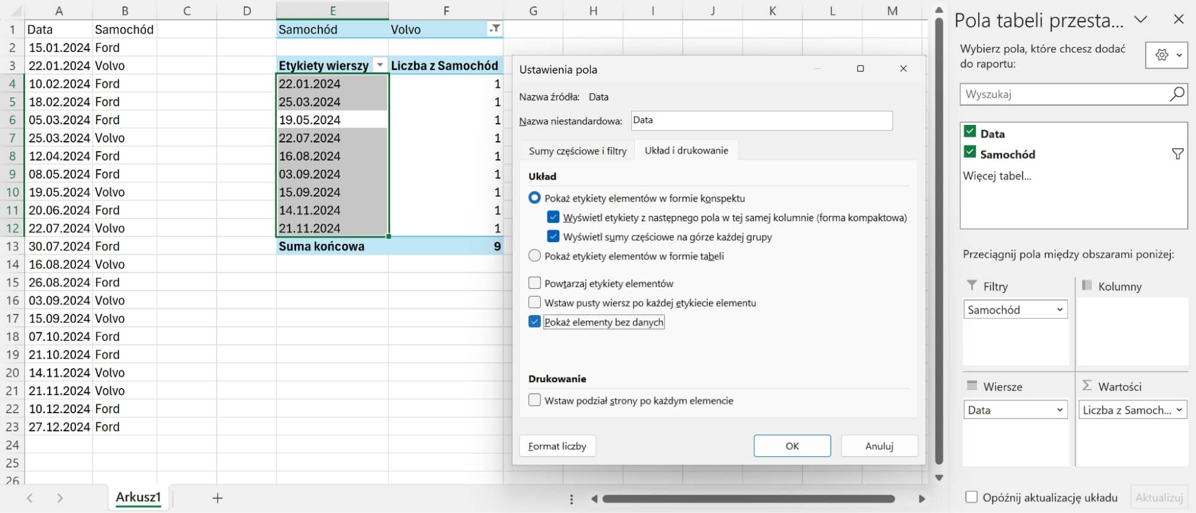Click the funnel icon beside the Samochód field

click(1177, 154)
